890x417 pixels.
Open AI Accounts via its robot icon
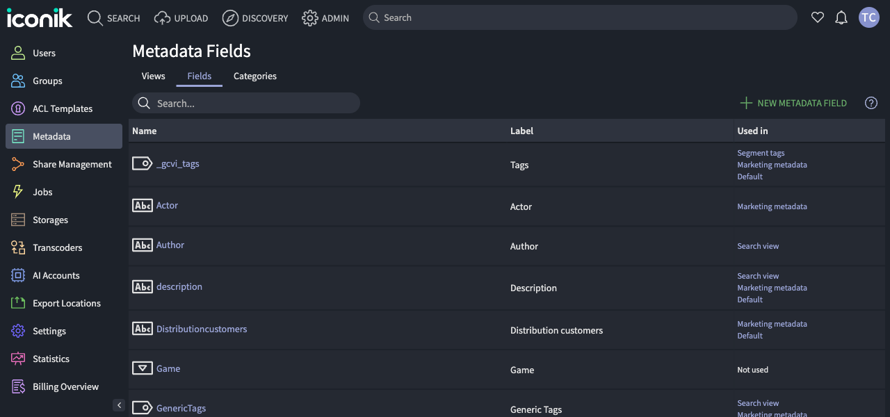coord(17,275)
